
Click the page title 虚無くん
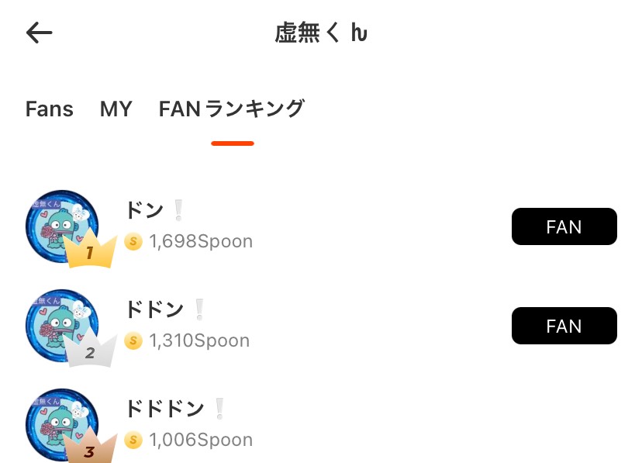point(321,33)
